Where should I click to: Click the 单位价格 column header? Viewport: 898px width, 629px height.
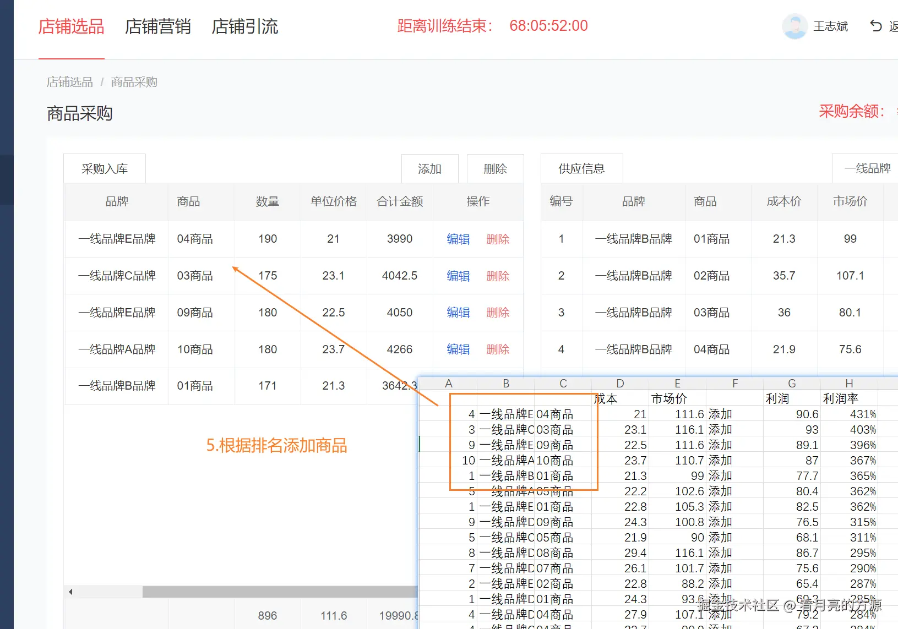click(334, 201)
